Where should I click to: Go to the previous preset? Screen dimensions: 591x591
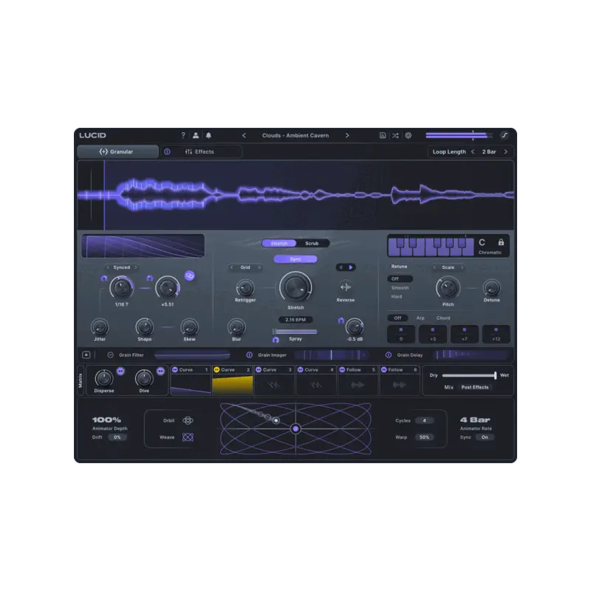[x=244, y=135]
